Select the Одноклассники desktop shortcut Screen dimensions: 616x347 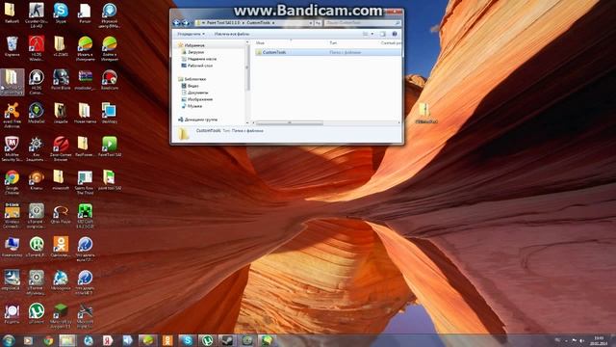pyautogui.click(x=61, y=247)
